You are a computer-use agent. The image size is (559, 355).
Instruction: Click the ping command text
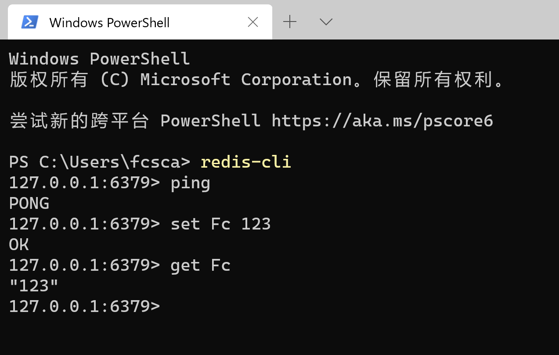coord(191,183)
